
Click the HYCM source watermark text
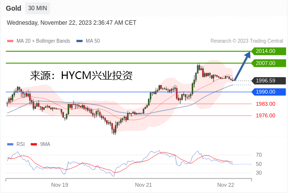coord(81,75)
